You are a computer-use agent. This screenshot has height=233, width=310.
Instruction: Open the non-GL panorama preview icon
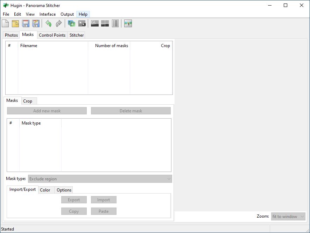click(105, 23)
